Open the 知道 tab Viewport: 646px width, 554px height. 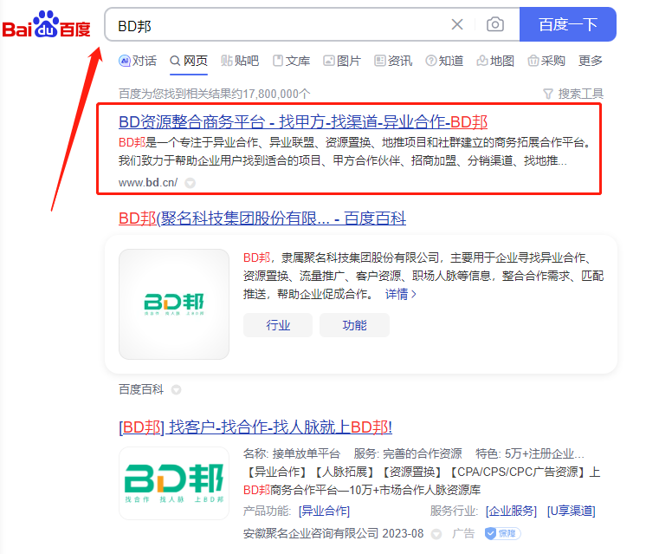coord(444,61)
